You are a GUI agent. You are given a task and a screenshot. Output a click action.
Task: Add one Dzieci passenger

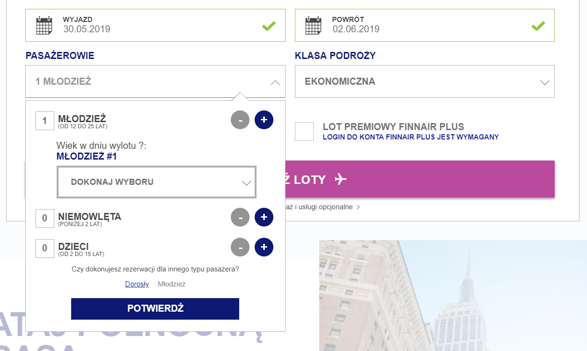click(x=264, y=247)
